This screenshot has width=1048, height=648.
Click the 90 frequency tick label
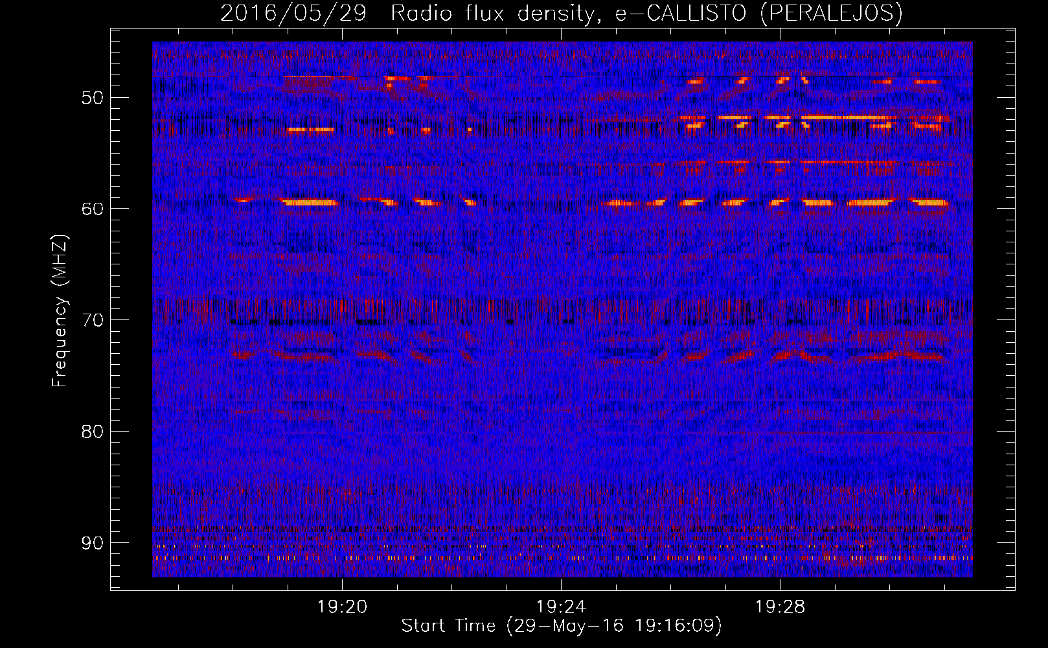92,543
